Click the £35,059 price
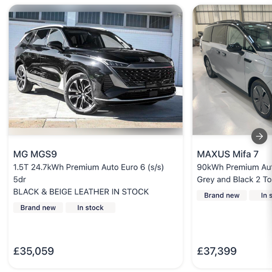 [34, 251]
